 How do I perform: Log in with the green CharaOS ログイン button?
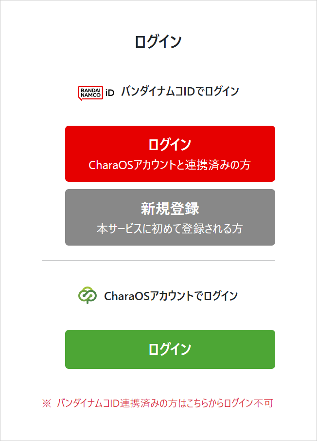pos(170,349)
